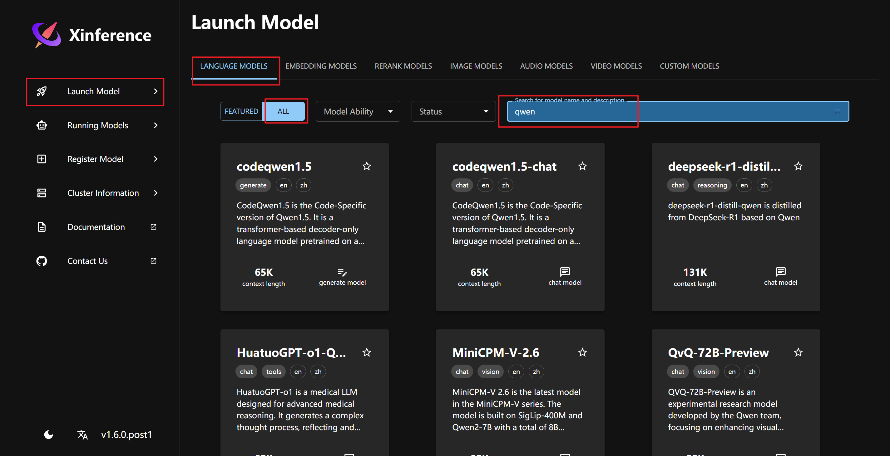Click the vision tag on QvQ-72B-Preview
Viewport: 890px width, 456px height.
[706, 371]
